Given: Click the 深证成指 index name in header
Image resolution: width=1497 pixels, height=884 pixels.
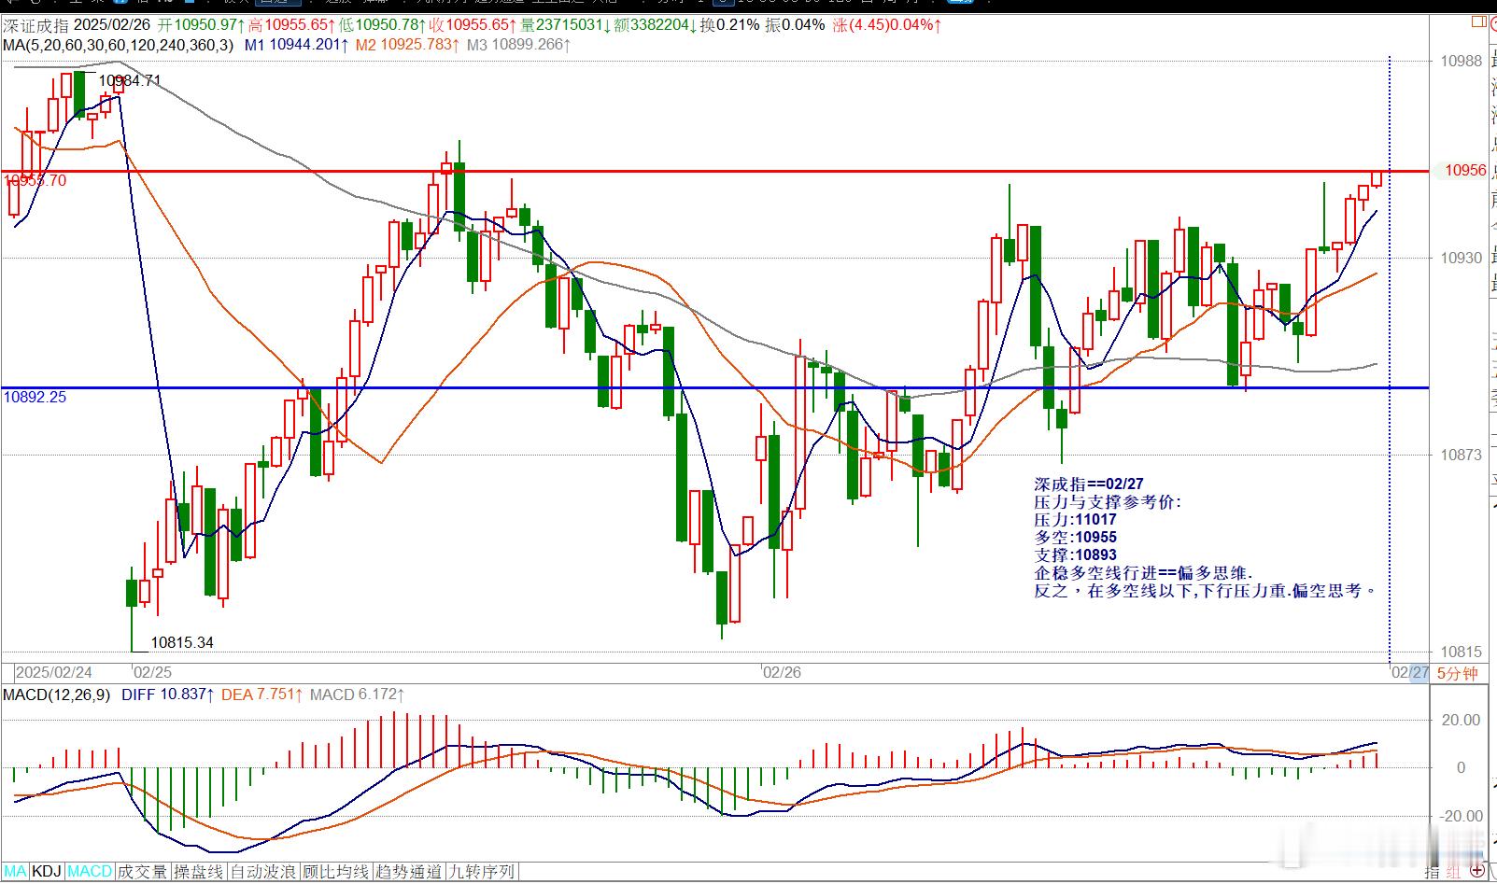Looking at the screenshot, I should click(x=35, y=25).
